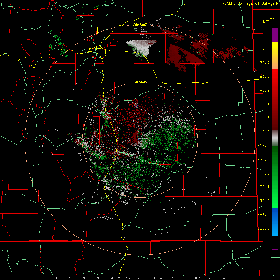Click the [KT] units label
The image size is (280, 280).
click(x=265, y=21)
